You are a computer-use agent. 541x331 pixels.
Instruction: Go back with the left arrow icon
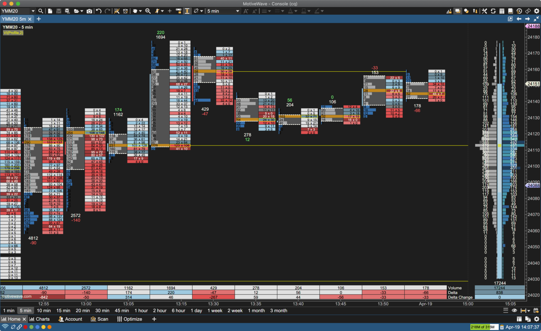click(519, 19)
